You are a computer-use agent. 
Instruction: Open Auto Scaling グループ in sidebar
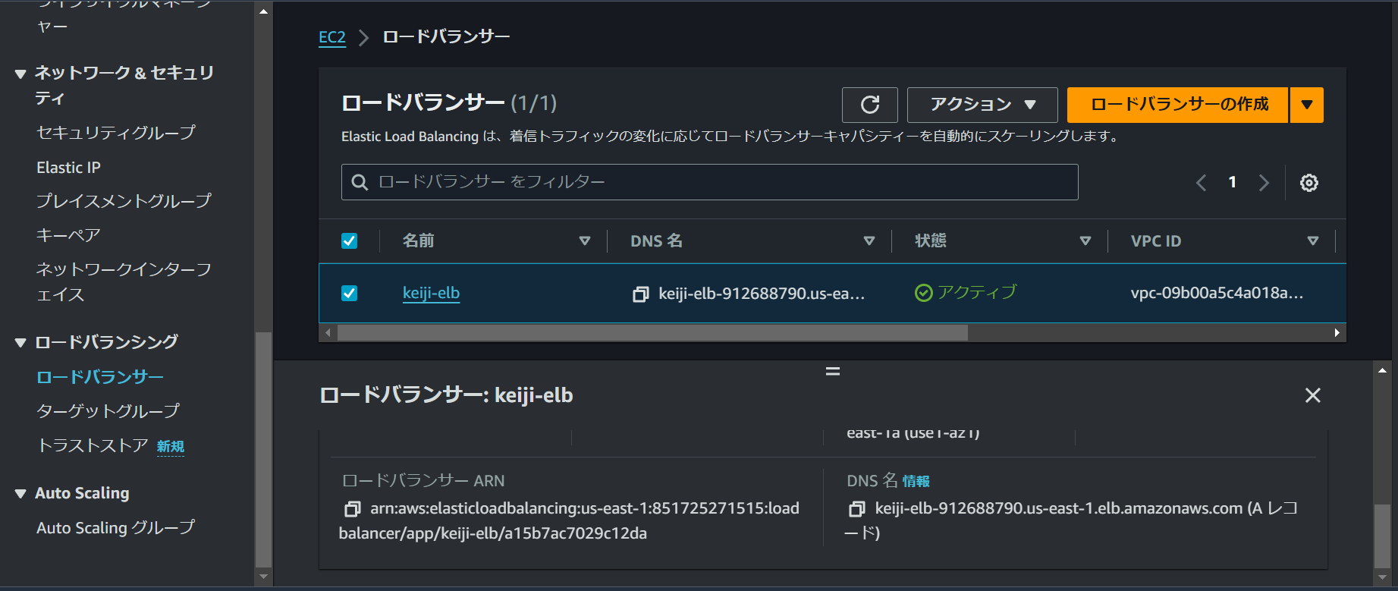(115, 527)
